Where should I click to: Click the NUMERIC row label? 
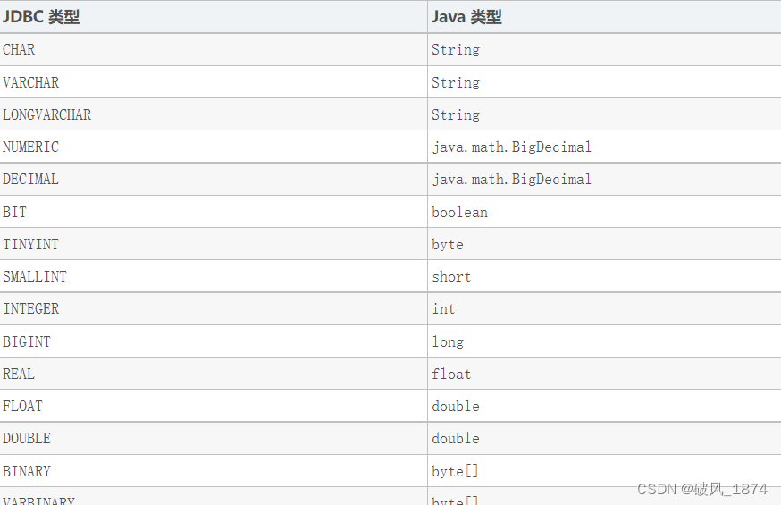coord(214,147)
